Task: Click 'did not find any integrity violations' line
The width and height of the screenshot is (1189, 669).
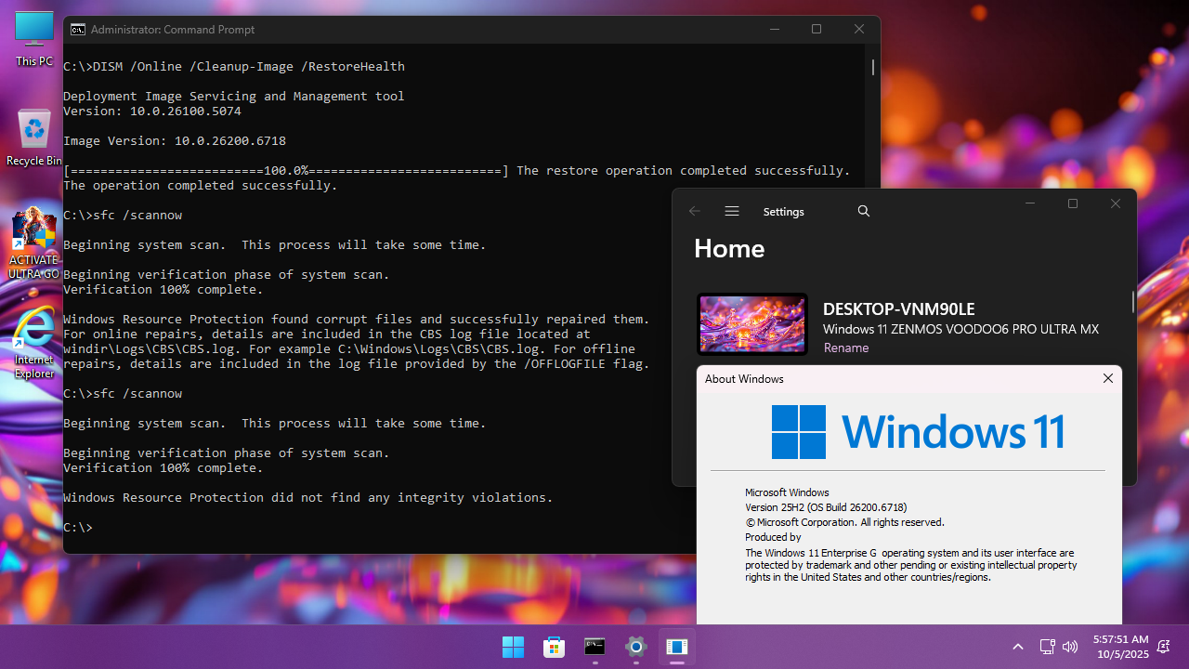Action: (308, 498)
